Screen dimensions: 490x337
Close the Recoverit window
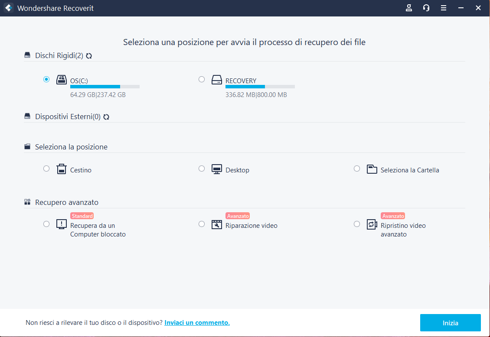478,8
